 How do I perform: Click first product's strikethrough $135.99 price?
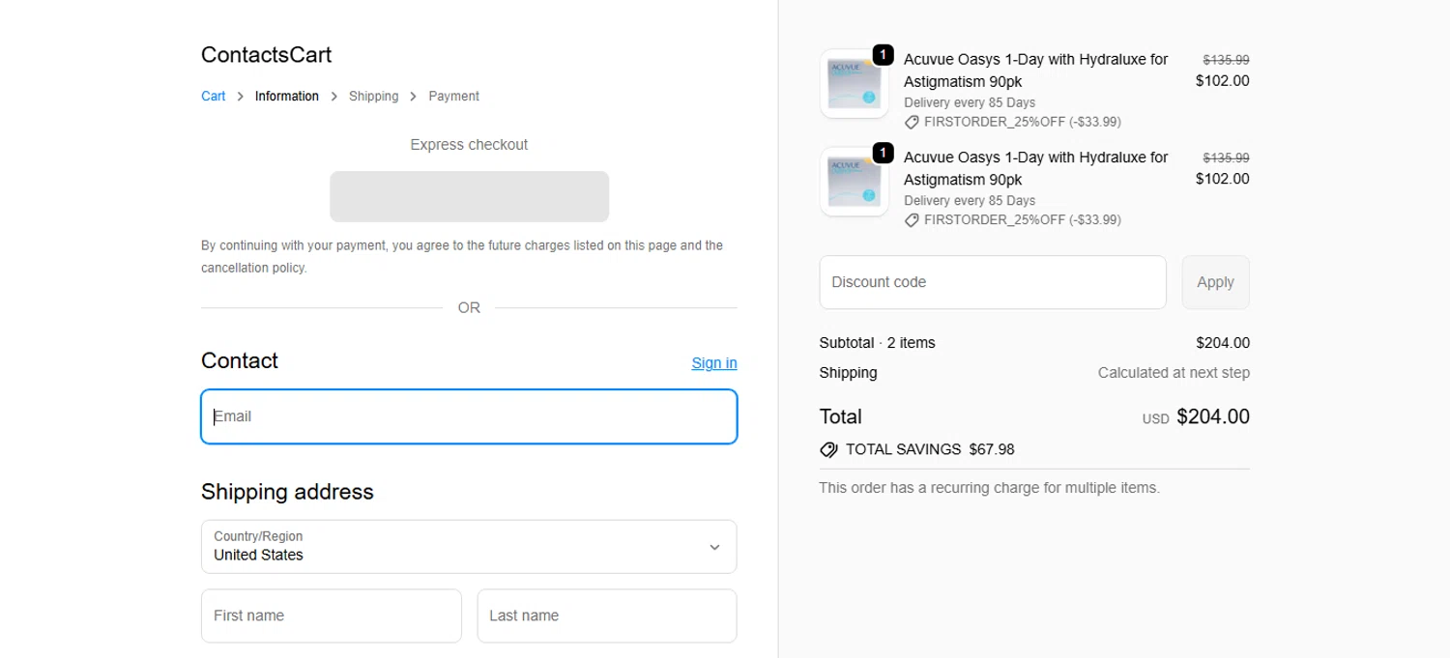point(1226,60)
